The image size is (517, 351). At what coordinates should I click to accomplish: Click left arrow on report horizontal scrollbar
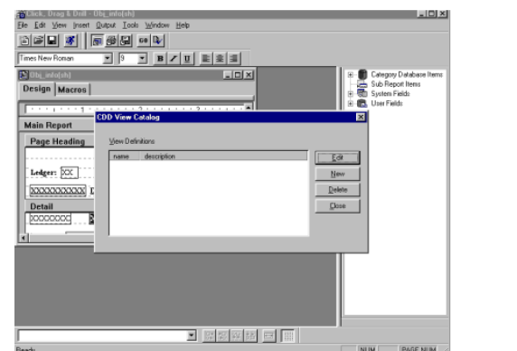[x=23, y=238]
